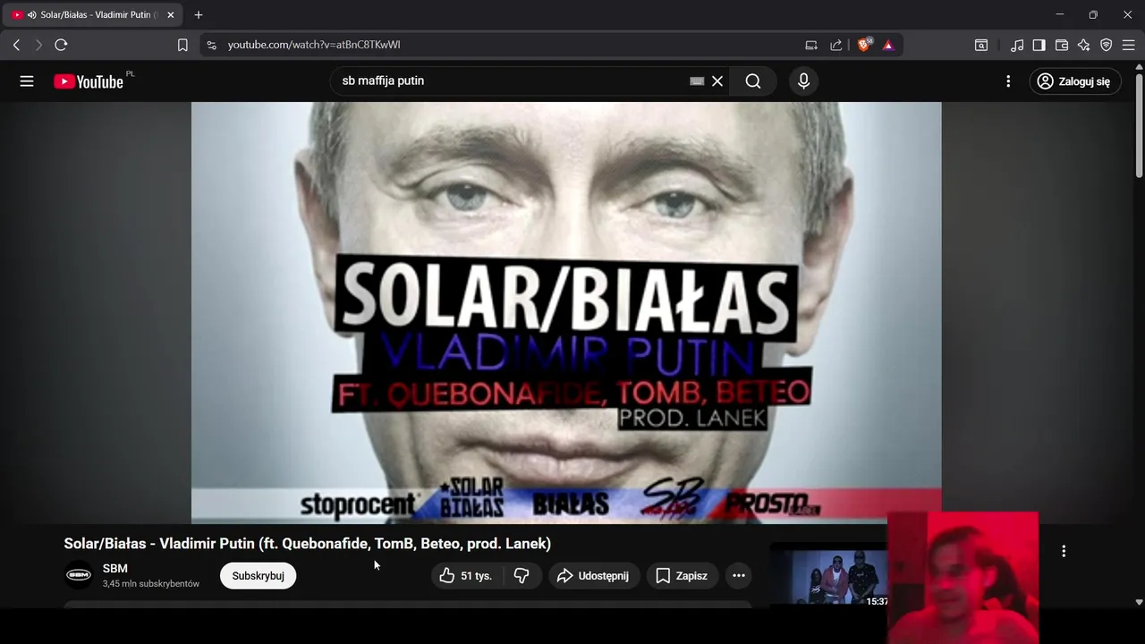Select the Solar/Białas - Vladimir Putin tab
The width and height of the screenshot is (1145, 644).
pyautogui.click(x=93, y=15)
